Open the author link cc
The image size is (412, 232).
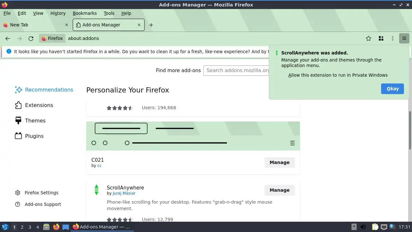click(x=99, y=166)
